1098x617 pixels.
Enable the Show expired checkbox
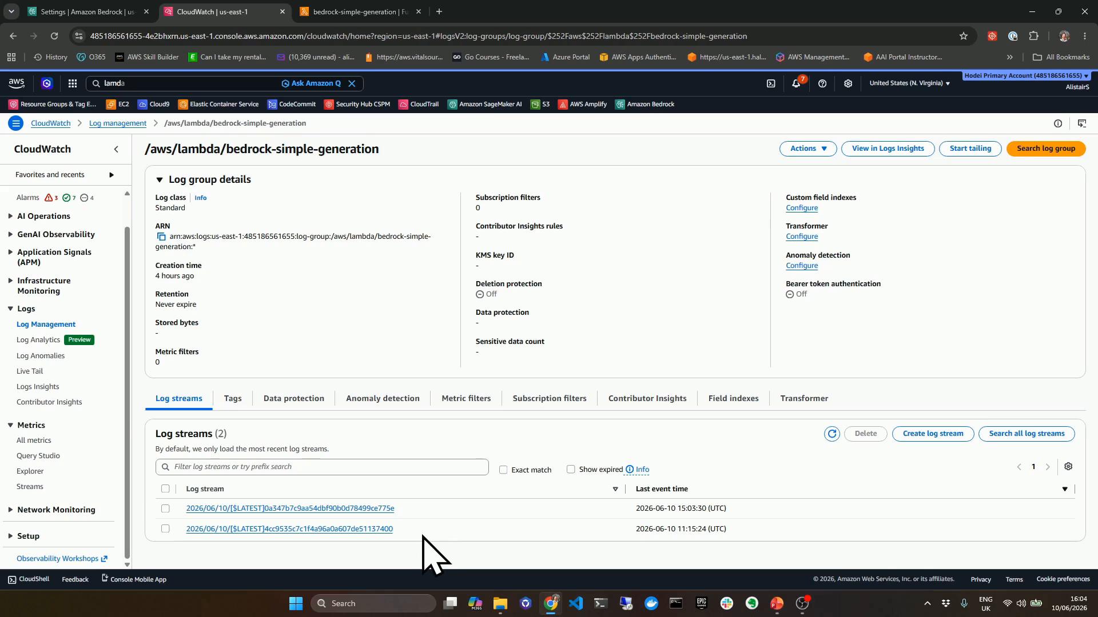pos(571,469)
